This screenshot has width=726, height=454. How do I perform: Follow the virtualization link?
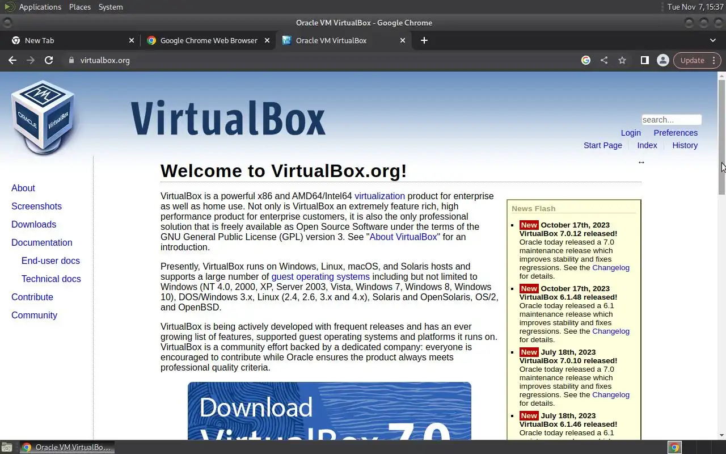click(379, 196)
